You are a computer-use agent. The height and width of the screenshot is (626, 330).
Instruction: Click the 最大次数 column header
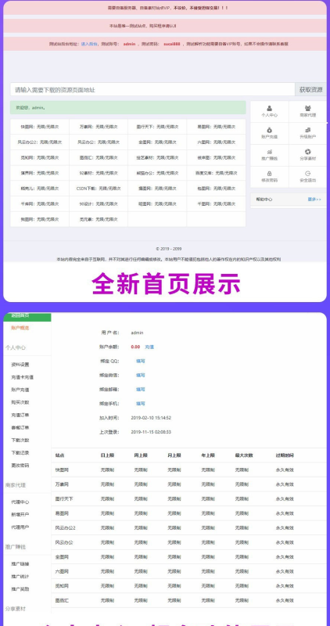point(244,455)
